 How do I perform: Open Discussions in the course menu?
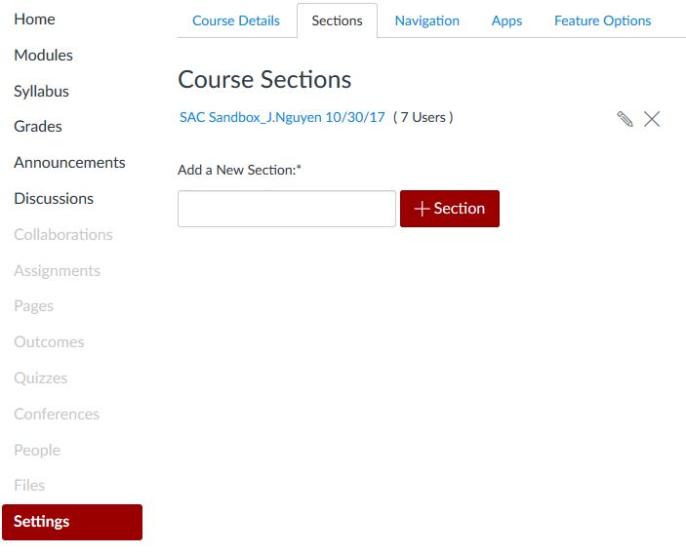[54, 199]
